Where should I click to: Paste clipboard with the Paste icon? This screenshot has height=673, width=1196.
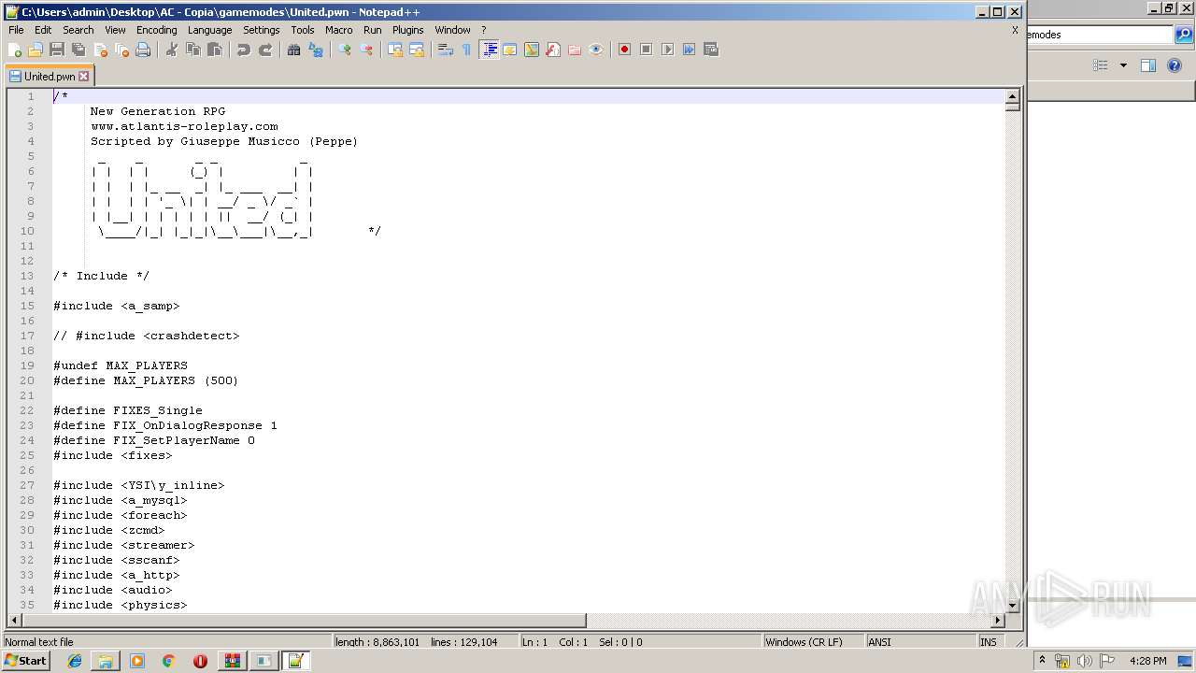(x=215, y=50)
